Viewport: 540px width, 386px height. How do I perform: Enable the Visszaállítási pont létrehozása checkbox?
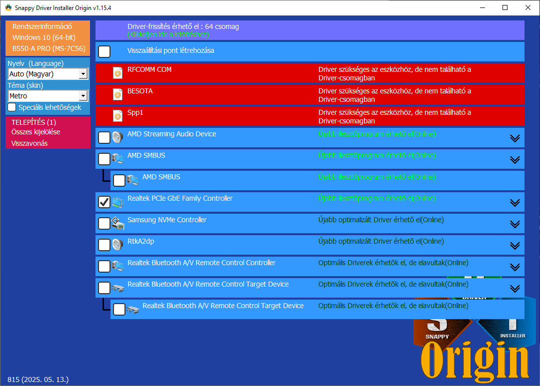[x=104, y=52]
